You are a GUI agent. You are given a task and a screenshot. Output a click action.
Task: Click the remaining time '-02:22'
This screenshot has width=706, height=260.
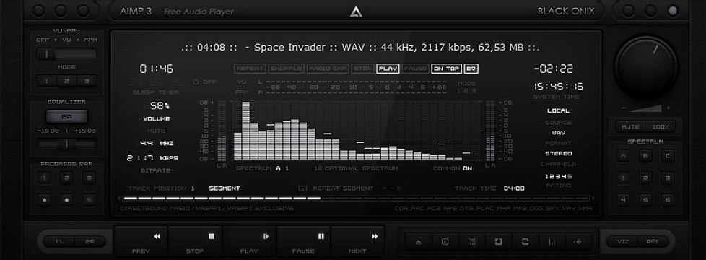click(x=554, y=69)
